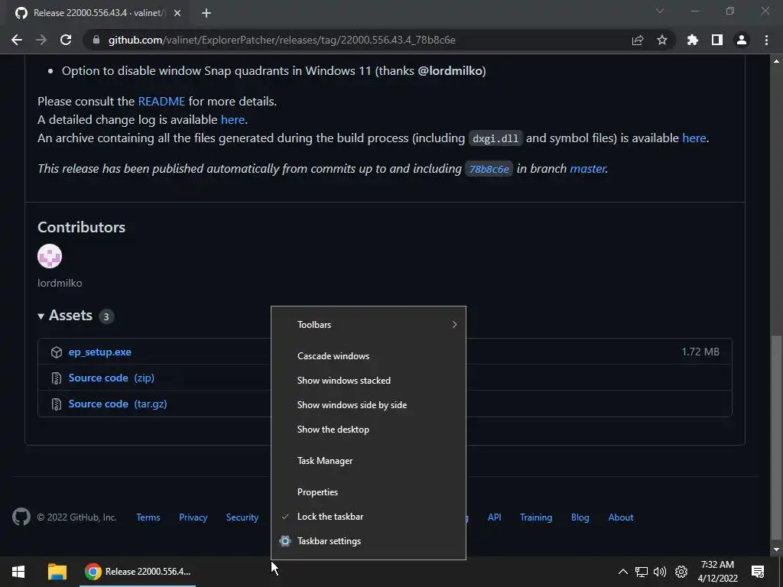Open Task Manager from context menu
783x587 pixels.
pos(369,461)
